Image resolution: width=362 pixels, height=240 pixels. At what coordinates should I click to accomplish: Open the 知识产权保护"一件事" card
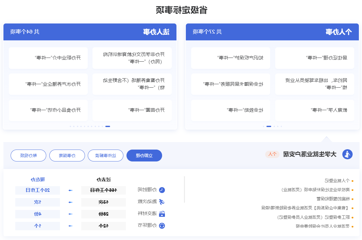pos(231,58)
